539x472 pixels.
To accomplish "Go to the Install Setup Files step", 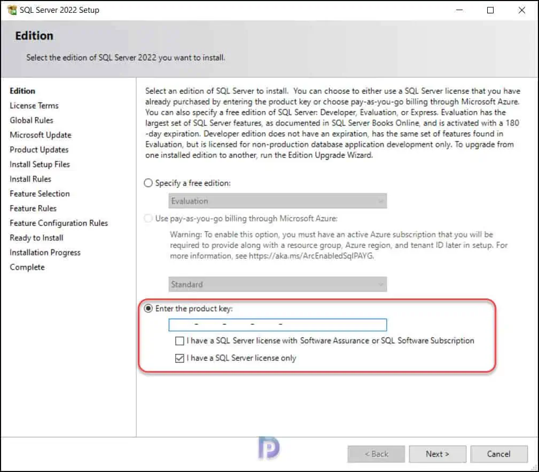I will pyautogui.click(x=40, y=164).
